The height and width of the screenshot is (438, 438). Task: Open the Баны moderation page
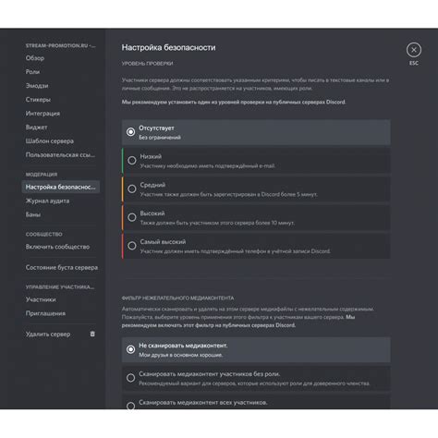coord(33,214)
